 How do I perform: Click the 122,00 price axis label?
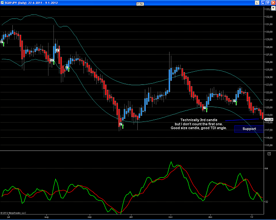269,92
